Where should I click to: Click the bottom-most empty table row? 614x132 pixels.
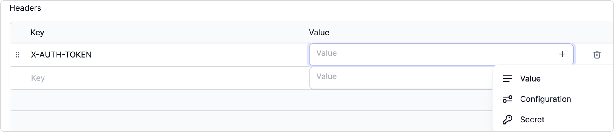(251, 121)
